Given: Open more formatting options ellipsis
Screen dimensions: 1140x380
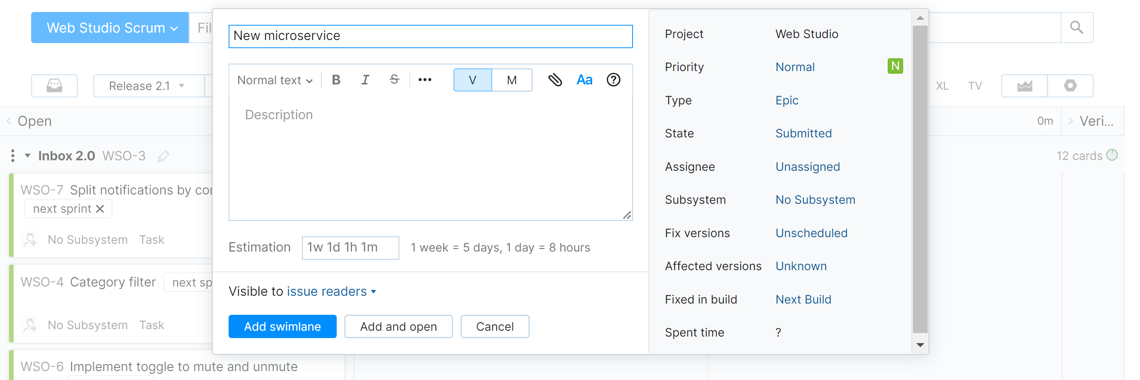Looking at the screenshot, I should 425,80.
